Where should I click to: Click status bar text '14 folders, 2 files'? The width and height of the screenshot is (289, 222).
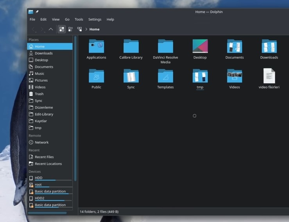click(99, 212)
